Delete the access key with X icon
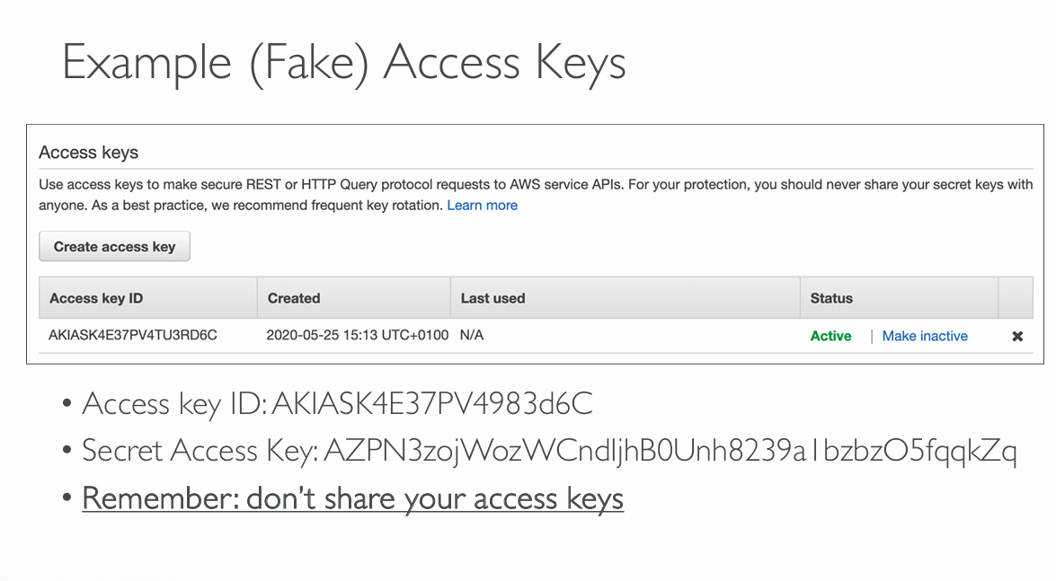 coord(1017,337)
